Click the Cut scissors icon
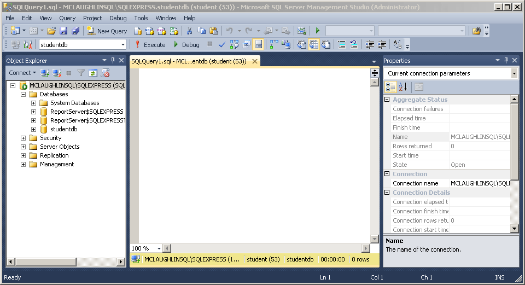 (x=190, y=31)
